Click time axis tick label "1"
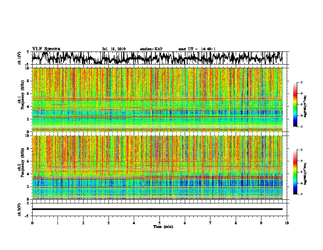The width and height of the screenshot is (323, 250). [x=58, y=223]
